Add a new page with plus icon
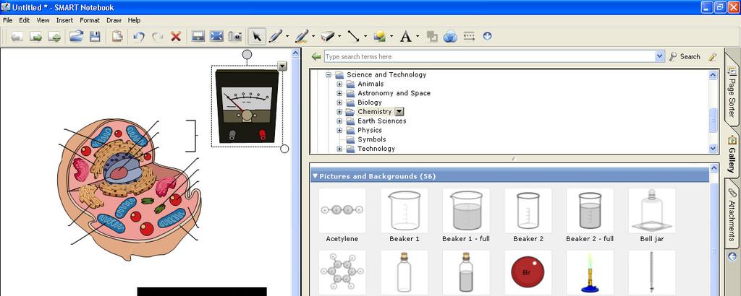The height and width of the screenshot is (296, 741). 54,36
